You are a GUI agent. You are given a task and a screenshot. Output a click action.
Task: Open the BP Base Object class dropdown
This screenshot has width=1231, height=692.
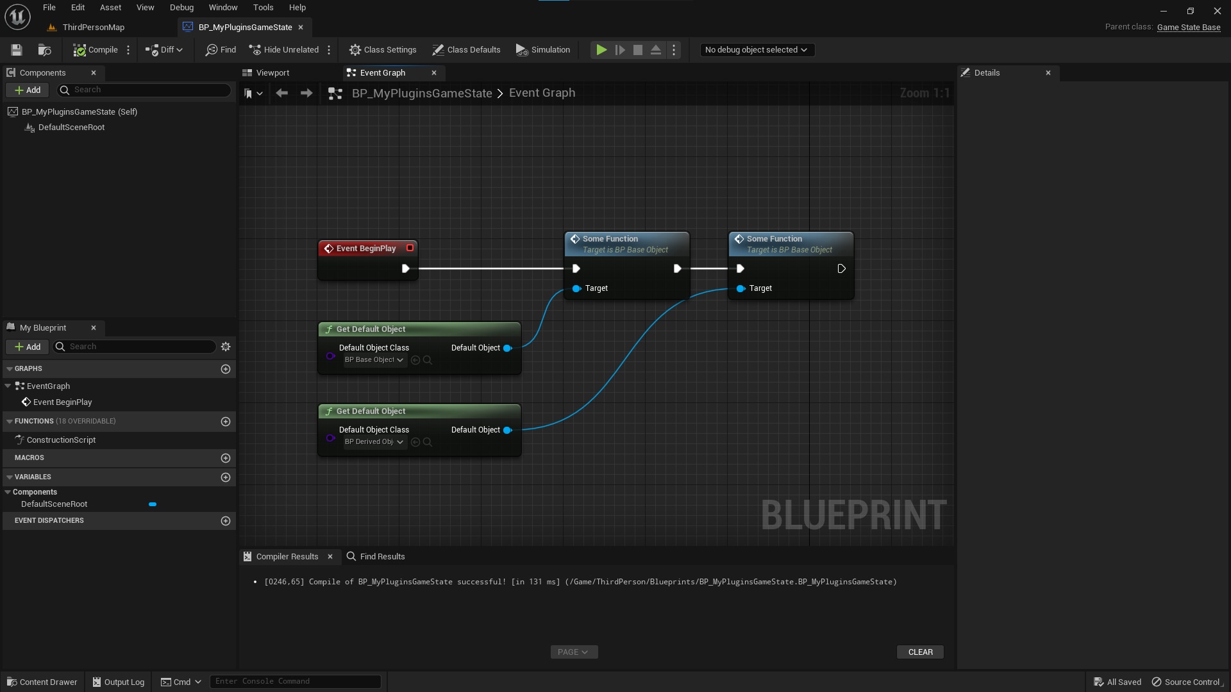(374, 359)
